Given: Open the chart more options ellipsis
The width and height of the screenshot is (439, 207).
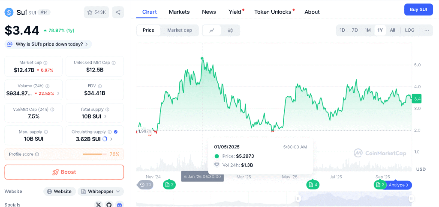Looking at the screenshot, I should pos(427,30).
